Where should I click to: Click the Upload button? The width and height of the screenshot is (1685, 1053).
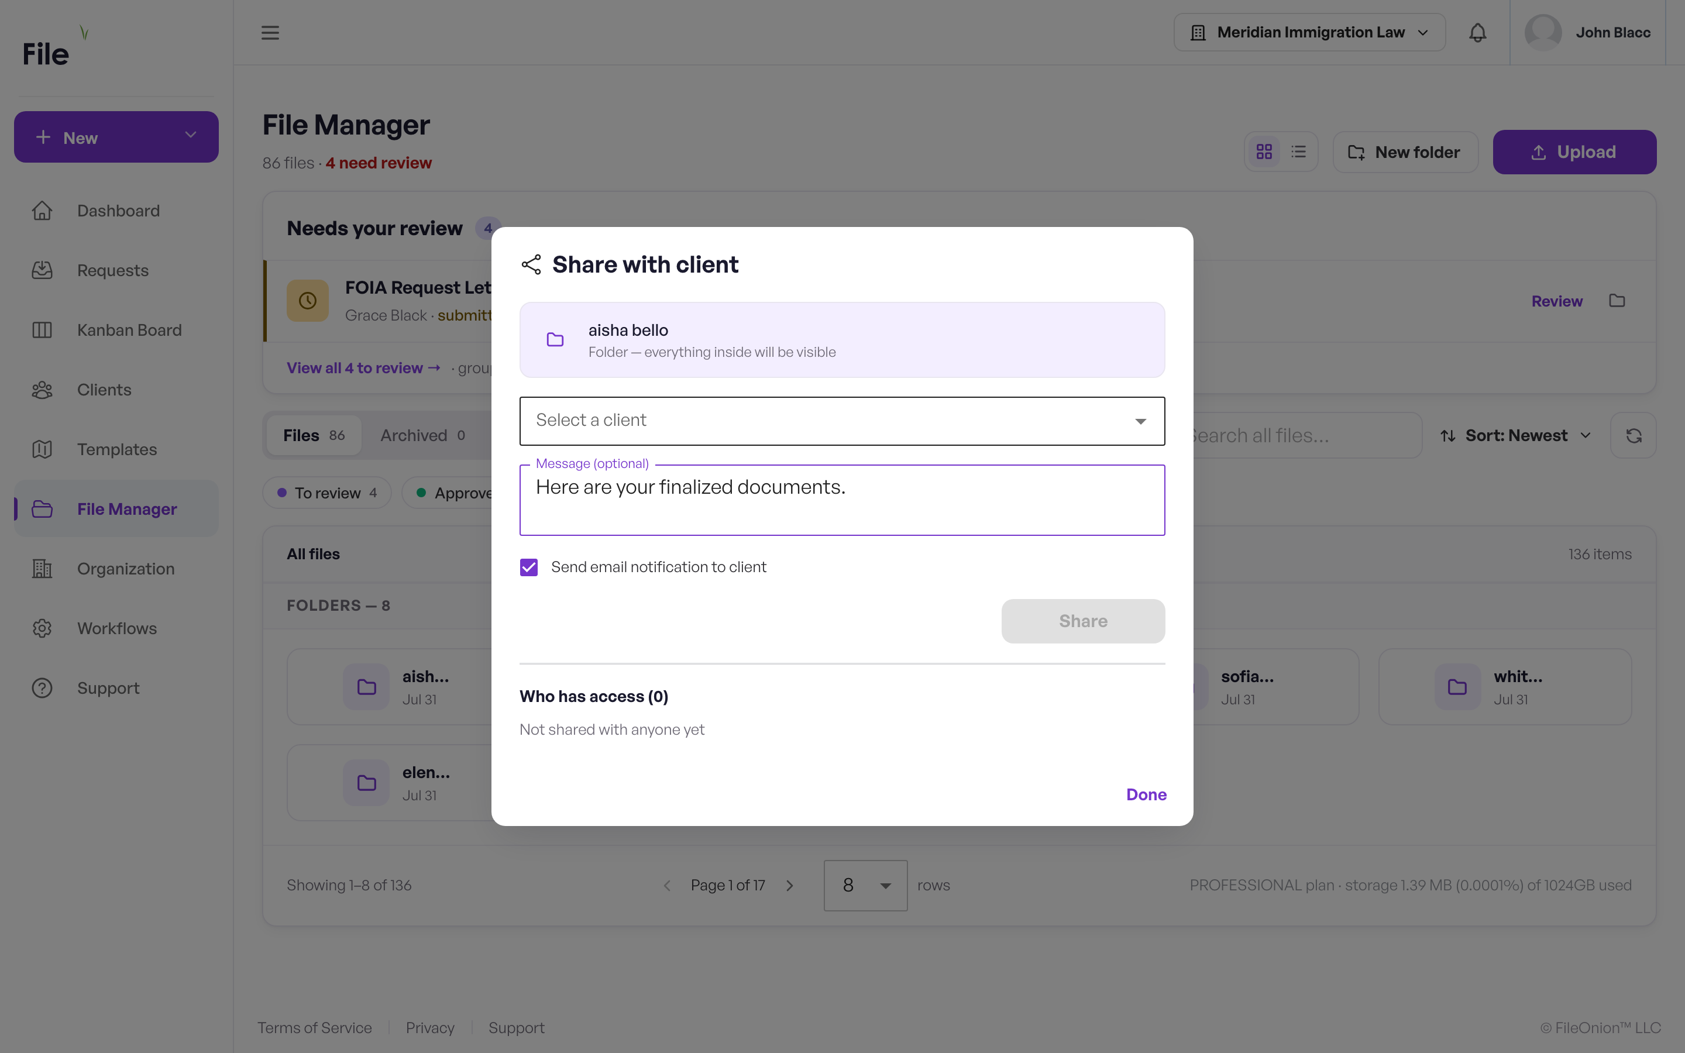[x=1574, y=152]
